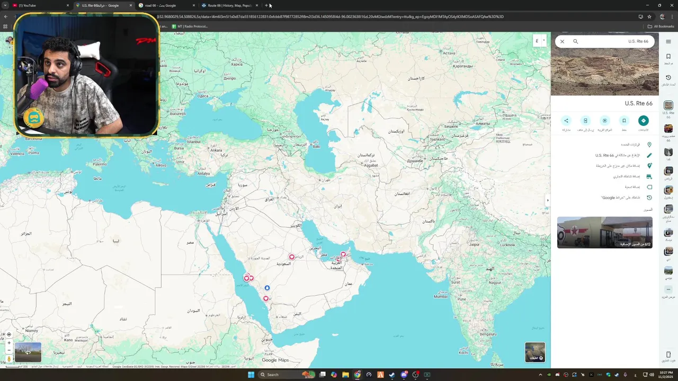Image resolution: width=678 pixels, height=381 pixels.
Task: Click the Add a missing place row
Action: (x=604, y=166)
